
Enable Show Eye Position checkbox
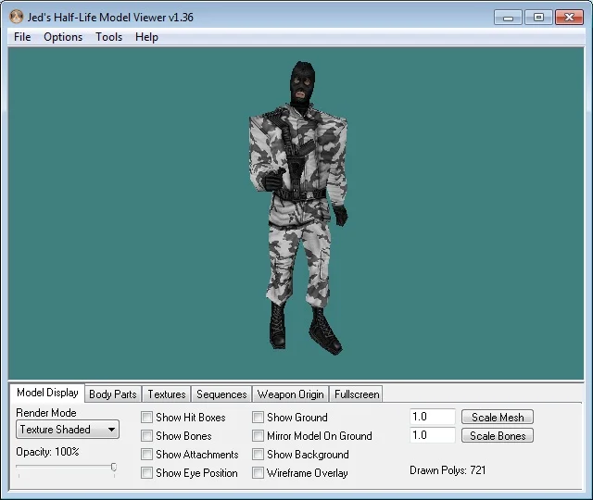[x=147, y=473]
